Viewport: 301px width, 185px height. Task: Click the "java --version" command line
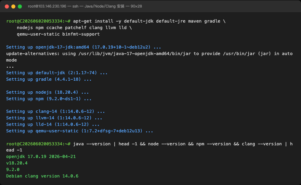click(x=149, y=144)
